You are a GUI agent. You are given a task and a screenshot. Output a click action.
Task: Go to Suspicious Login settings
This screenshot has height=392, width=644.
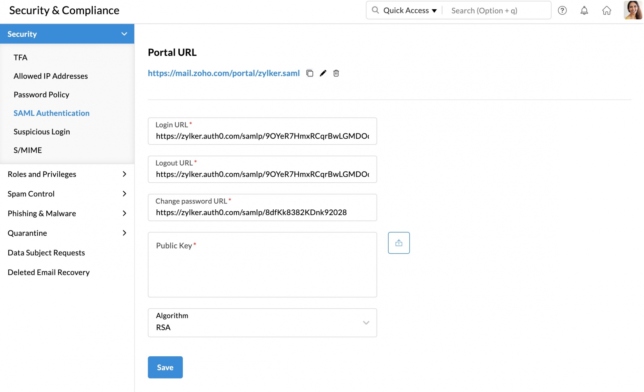click(x=42, y=132)
